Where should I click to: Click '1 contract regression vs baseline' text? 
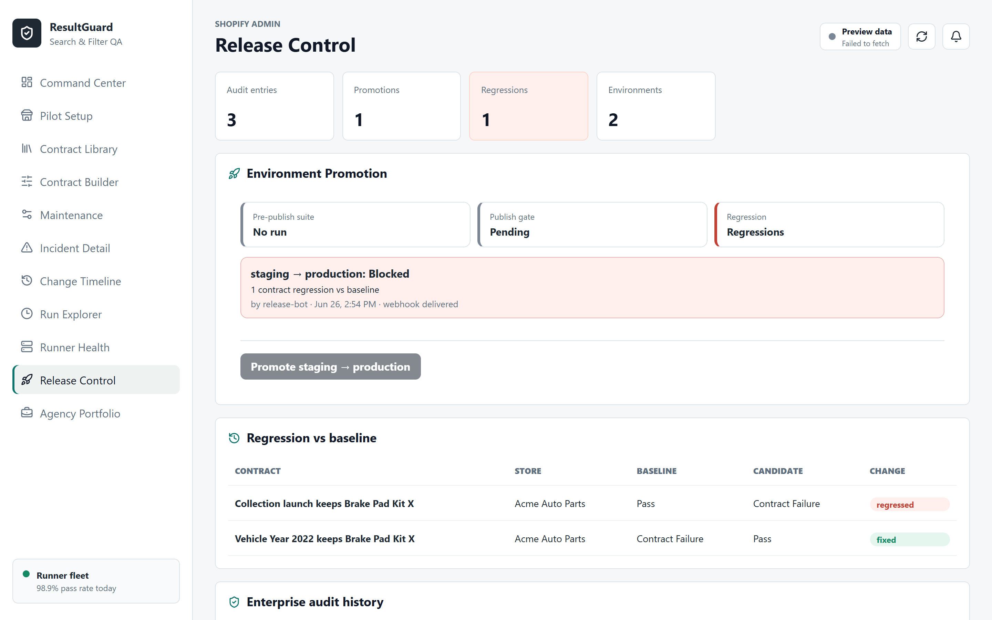tap(315, 290)
